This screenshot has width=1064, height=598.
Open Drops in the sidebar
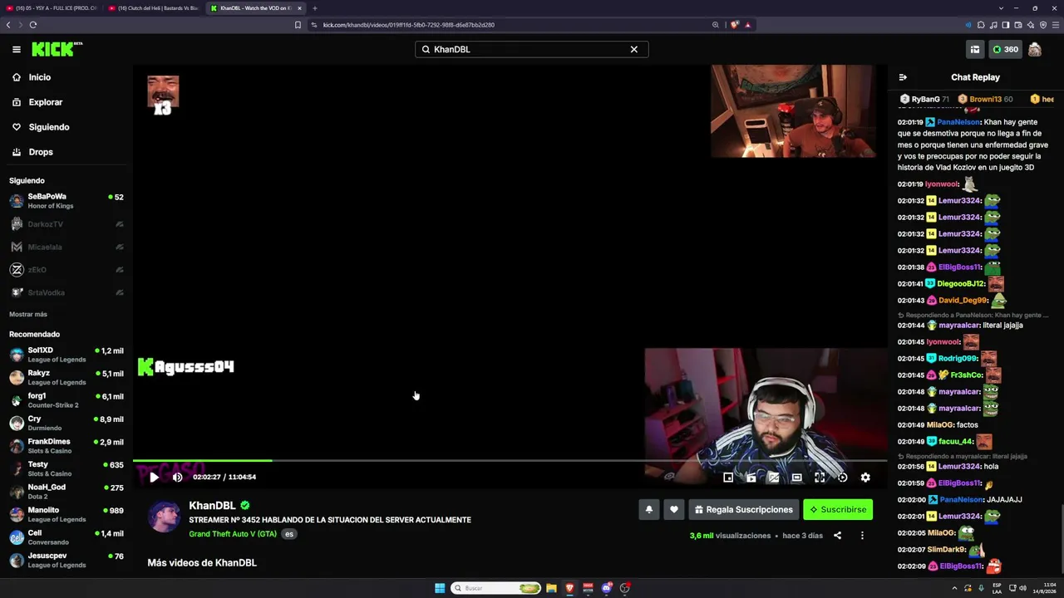(66, 152)
